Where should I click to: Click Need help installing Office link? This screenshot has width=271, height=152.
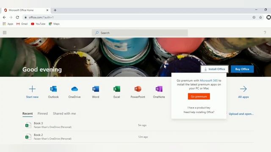pyautogui.click(x=199, y=112)
